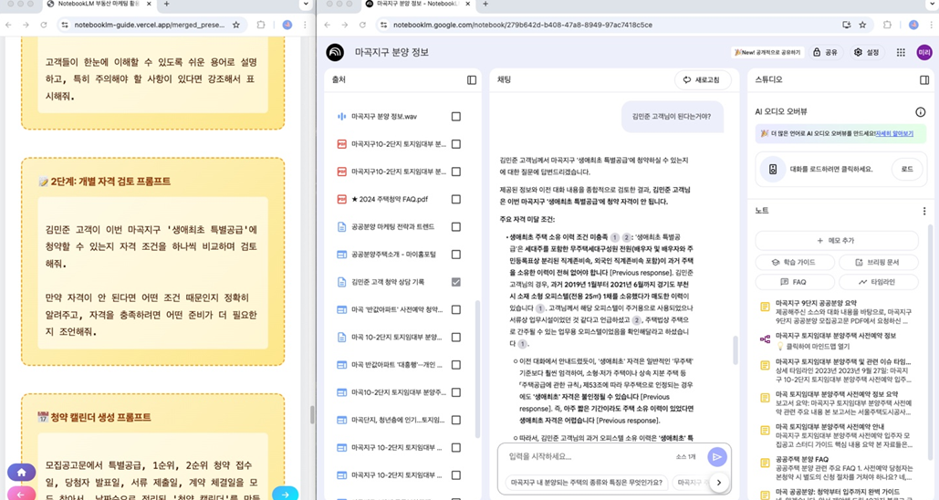Toggle checkbox for 마곡지구 분양 정보.wav

[455, 116]
